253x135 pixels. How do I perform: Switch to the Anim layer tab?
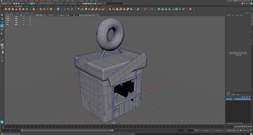click(x=234, y=93)
